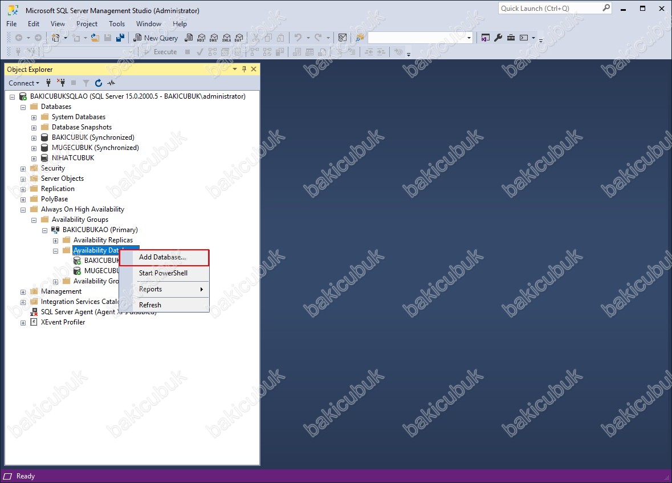Refresh Object Explorer with the refresh icon
The width and height of the screenshot is (672, 483).
click(x=99, y=83)
